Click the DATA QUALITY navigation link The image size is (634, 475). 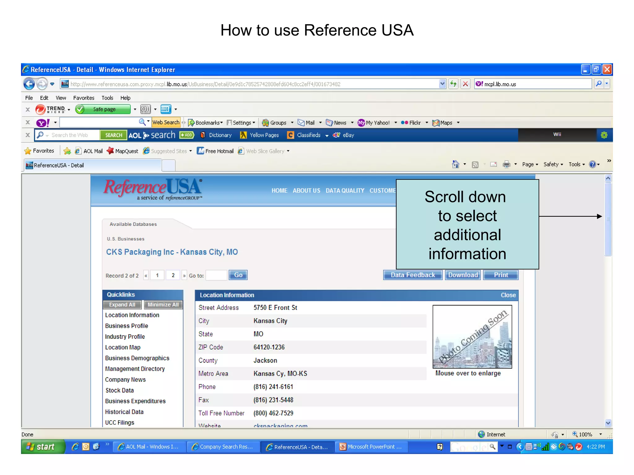(x=345, y=190)
